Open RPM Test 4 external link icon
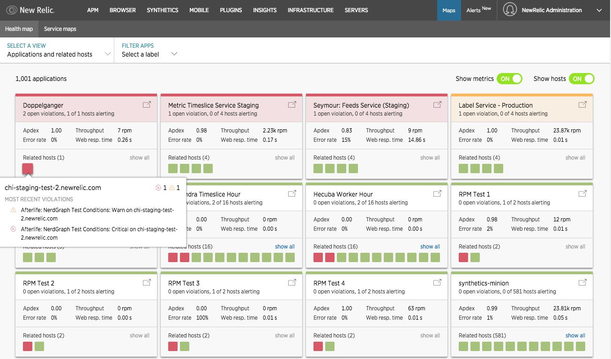The image size is (611, 359). pyautogui.click(x=437, y=283)
